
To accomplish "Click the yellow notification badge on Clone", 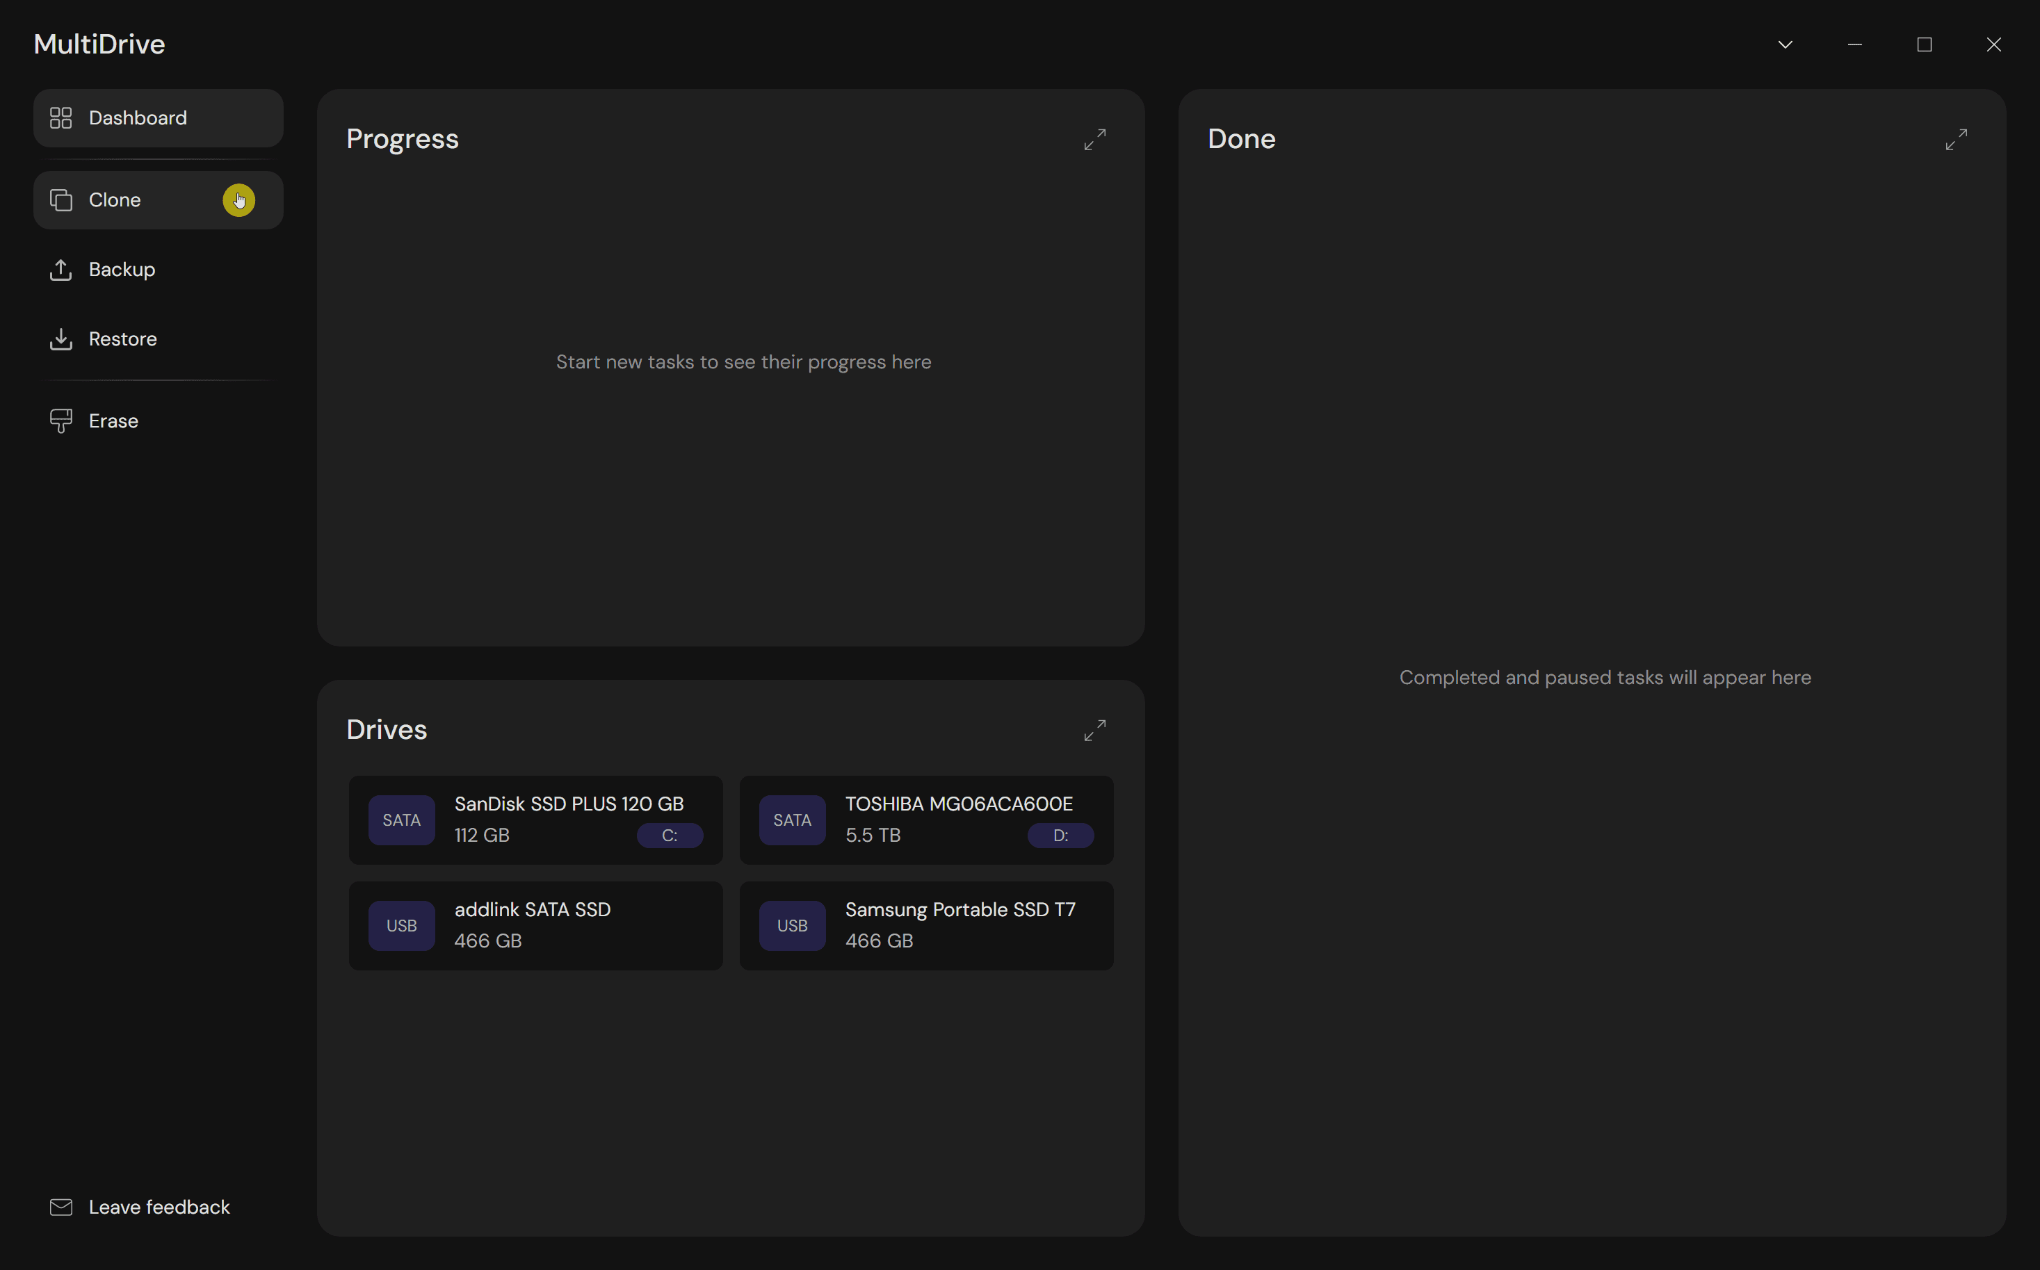I will (238, 200).
